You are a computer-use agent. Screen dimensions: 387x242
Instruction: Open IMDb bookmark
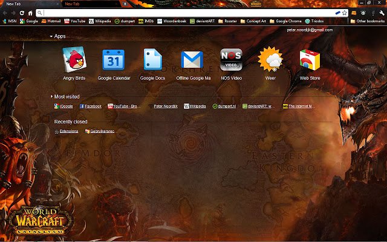click(146, 21)
